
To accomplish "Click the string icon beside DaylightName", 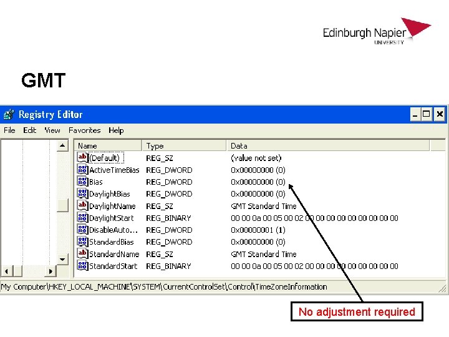I will pyautogui.click(x=82, y=206).
